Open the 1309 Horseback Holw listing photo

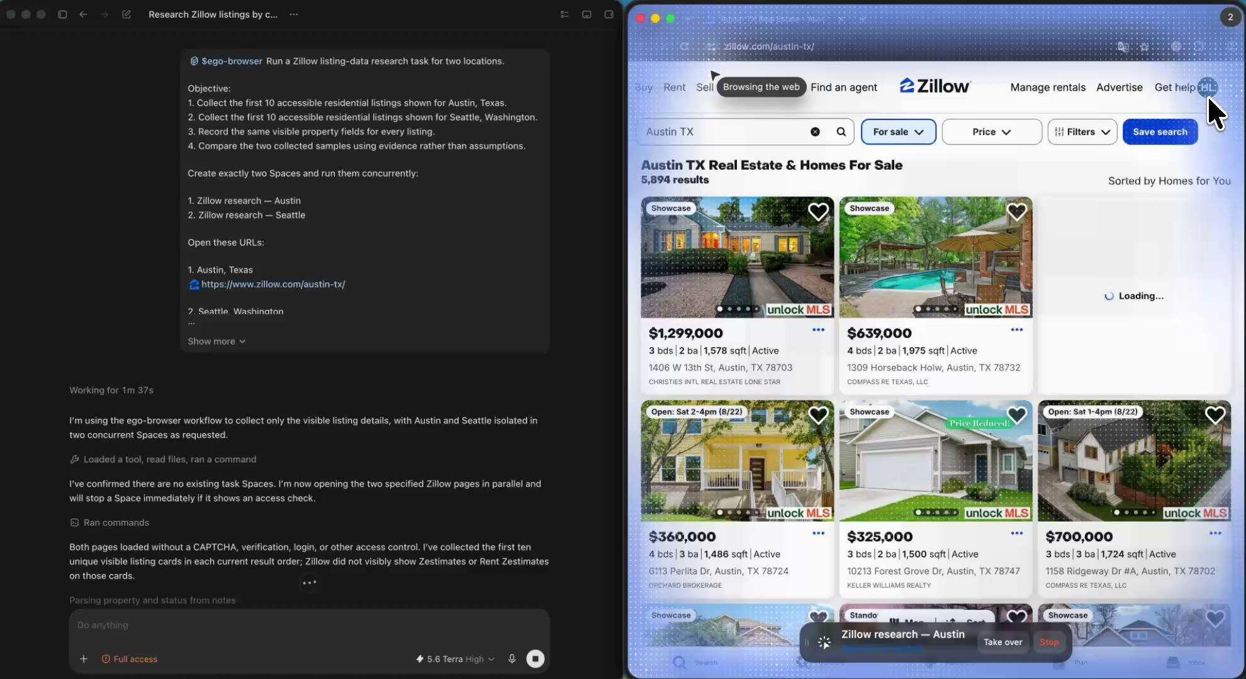click(936, 257)
